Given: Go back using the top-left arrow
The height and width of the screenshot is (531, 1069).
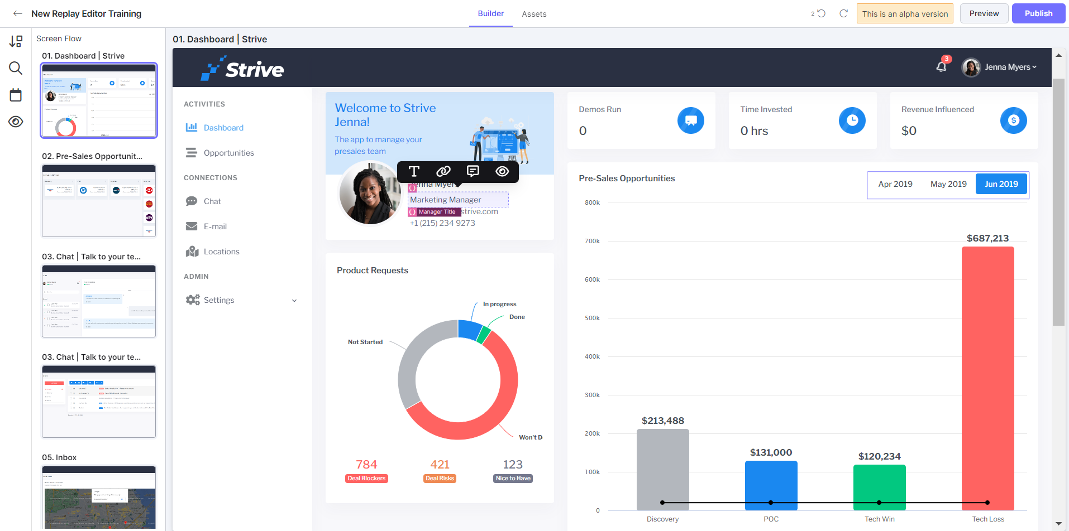Looking at the screenshot, I should [17, 13].
